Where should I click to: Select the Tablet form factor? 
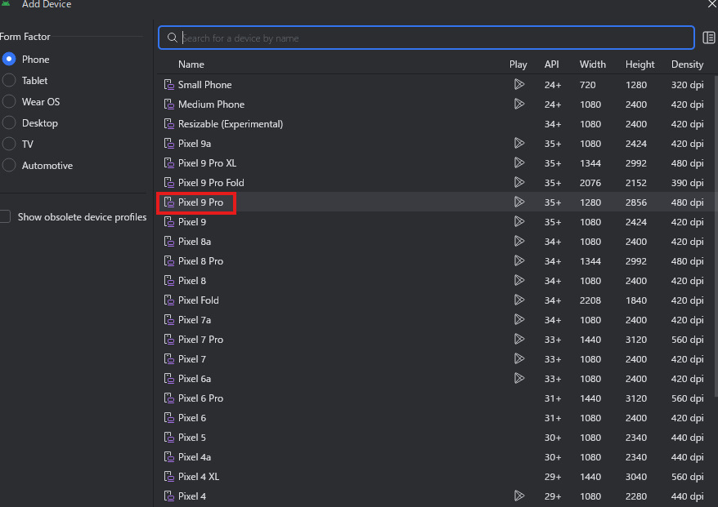tap(9, 81)
